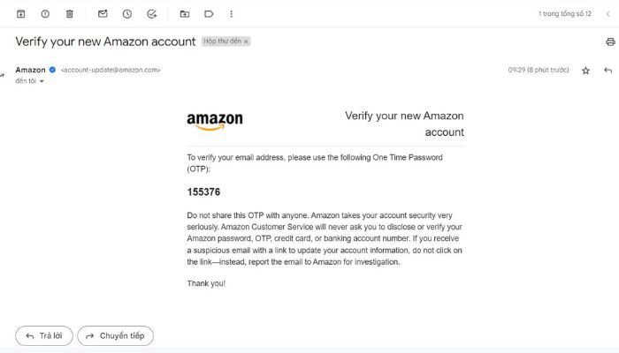Add to tasks with the checkmark icon

click(152, 14)
